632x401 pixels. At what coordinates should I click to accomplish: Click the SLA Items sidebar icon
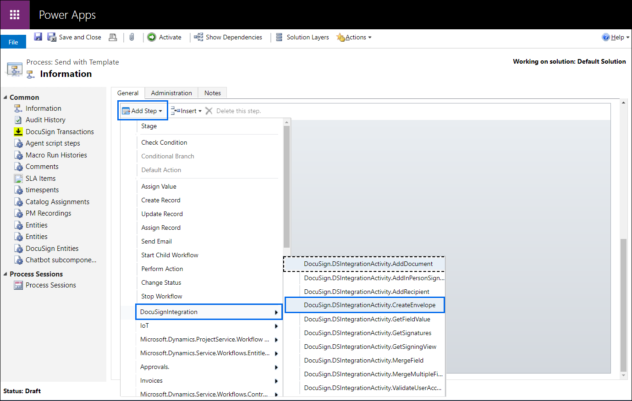(18, 179)
